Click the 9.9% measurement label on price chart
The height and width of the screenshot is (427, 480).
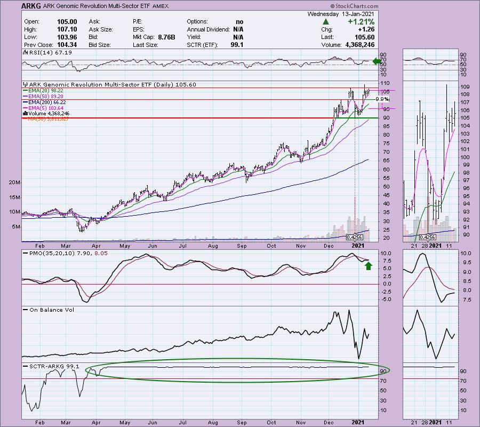point(382,99)
